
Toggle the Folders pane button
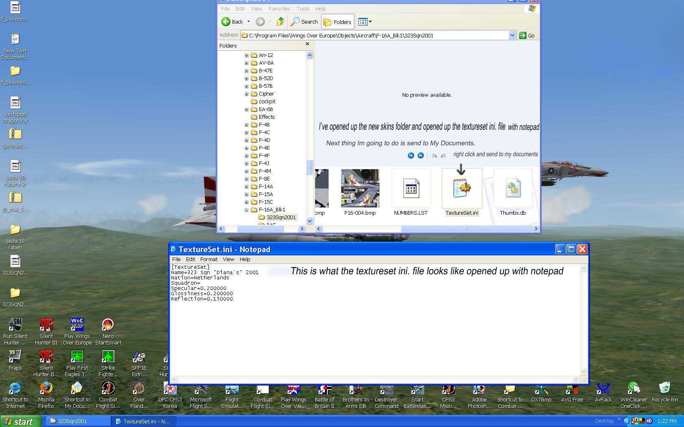click(338, 22)
